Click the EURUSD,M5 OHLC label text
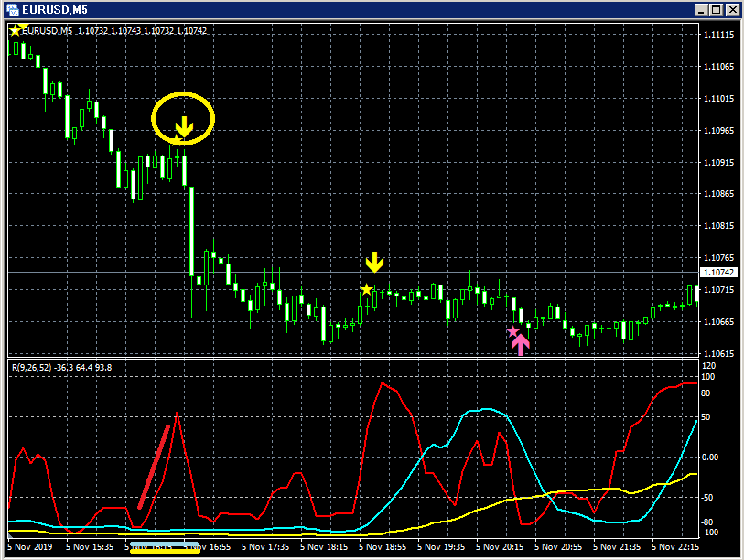This screenshot has height=560, width=744. 114,31
